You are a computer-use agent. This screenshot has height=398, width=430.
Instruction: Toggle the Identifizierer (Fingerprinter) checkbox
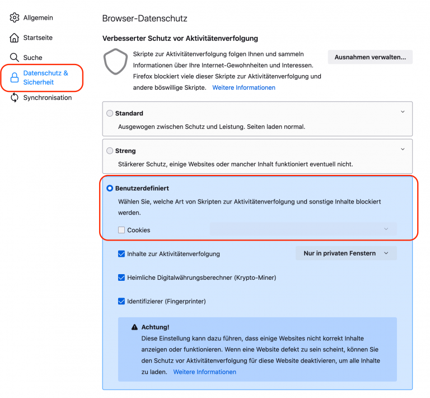pyautogui.click(x=121, y=301)
